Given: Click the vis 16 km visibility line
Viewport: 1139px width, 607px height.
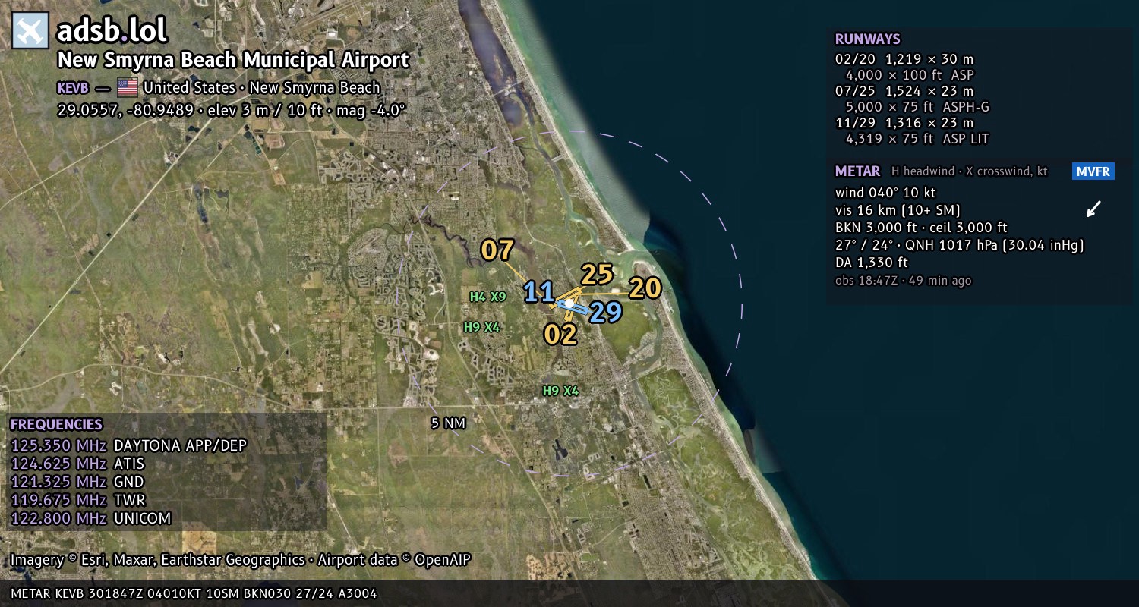Looking at the screenshot, I should click(x=898, y=210).
